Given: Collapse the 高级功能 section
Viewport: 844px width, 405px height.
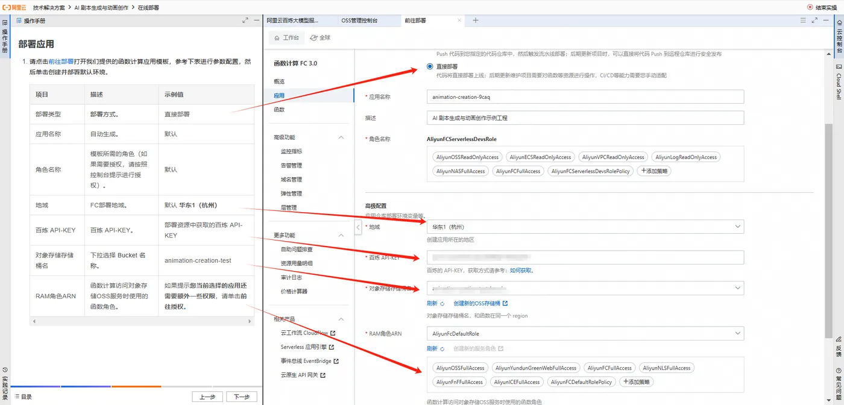Looking at the screenshot, I should point(341,137).
